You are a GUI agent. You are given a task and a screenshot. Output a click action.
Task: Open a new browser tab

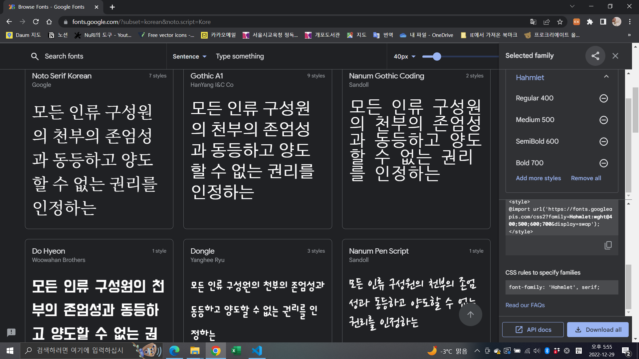click(112, 7)
